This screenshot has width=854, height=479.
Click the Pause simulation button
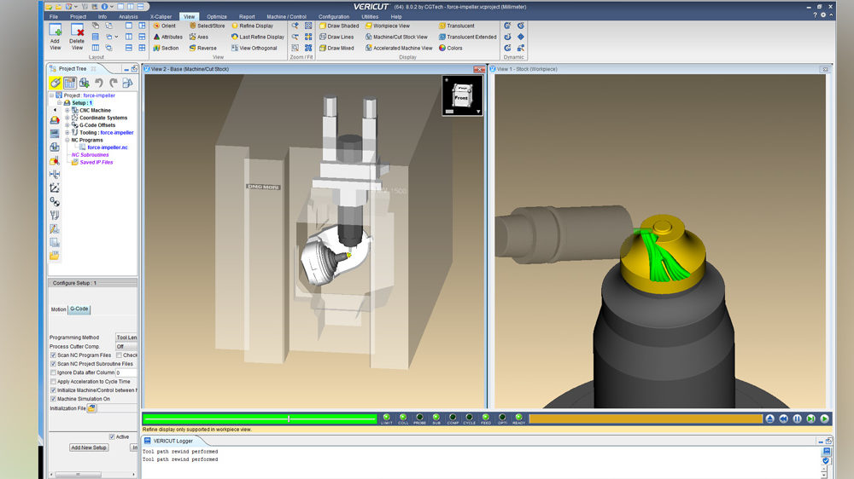point(798,418)
